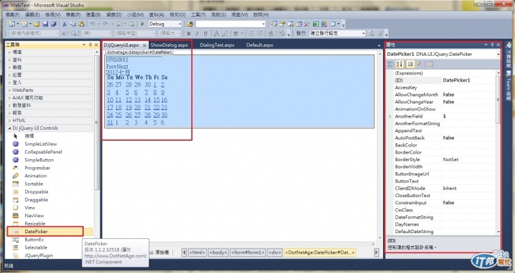The image size is (515, 273).
Task: Toggle Underline formatting button
Action: tap(205, 33)
